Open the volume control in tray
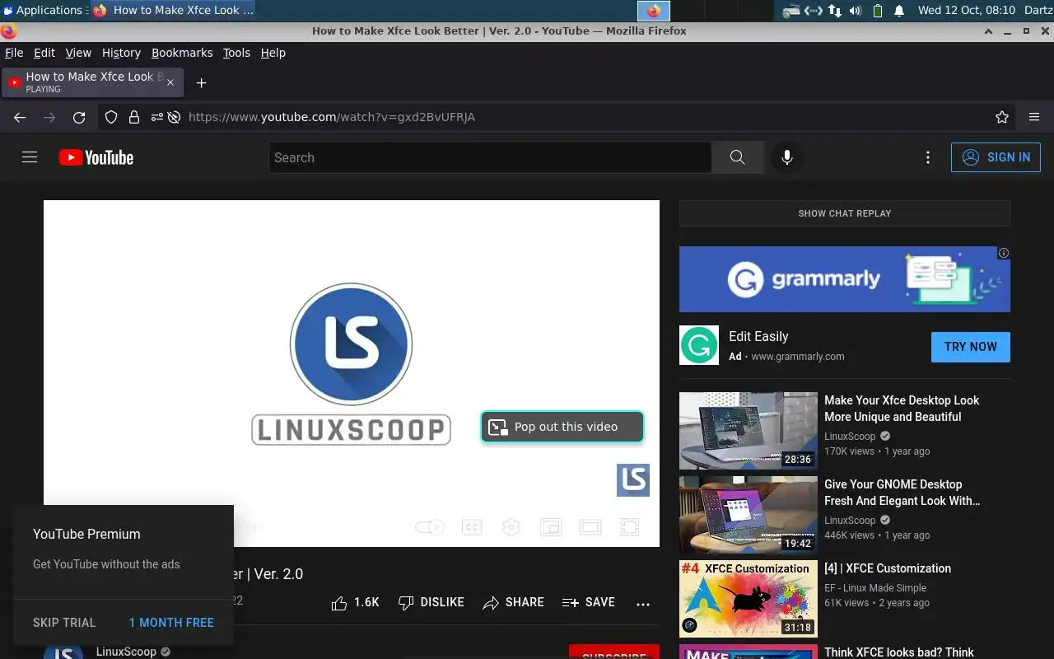This screenshot has width=1054, height=659. [856, 11]
